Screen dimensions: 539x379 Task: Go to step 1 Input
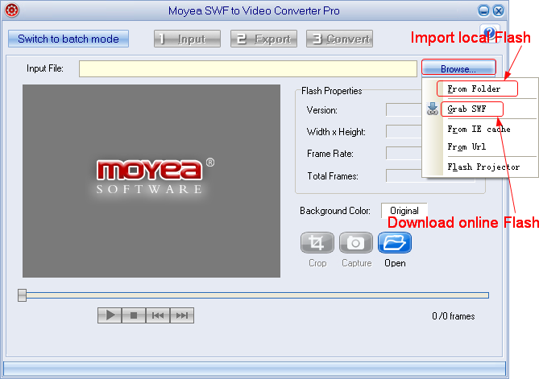[188, 39]
